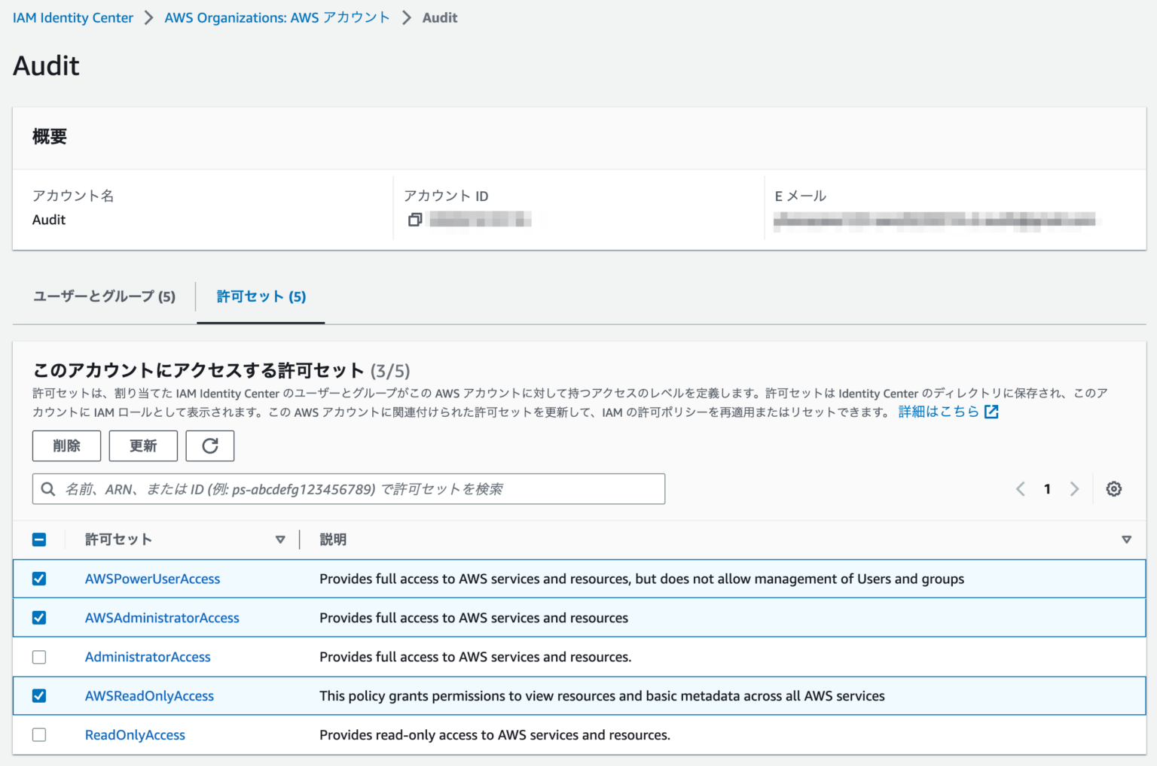
Task: Click the refresh icon button
Action: pos(210,445)
